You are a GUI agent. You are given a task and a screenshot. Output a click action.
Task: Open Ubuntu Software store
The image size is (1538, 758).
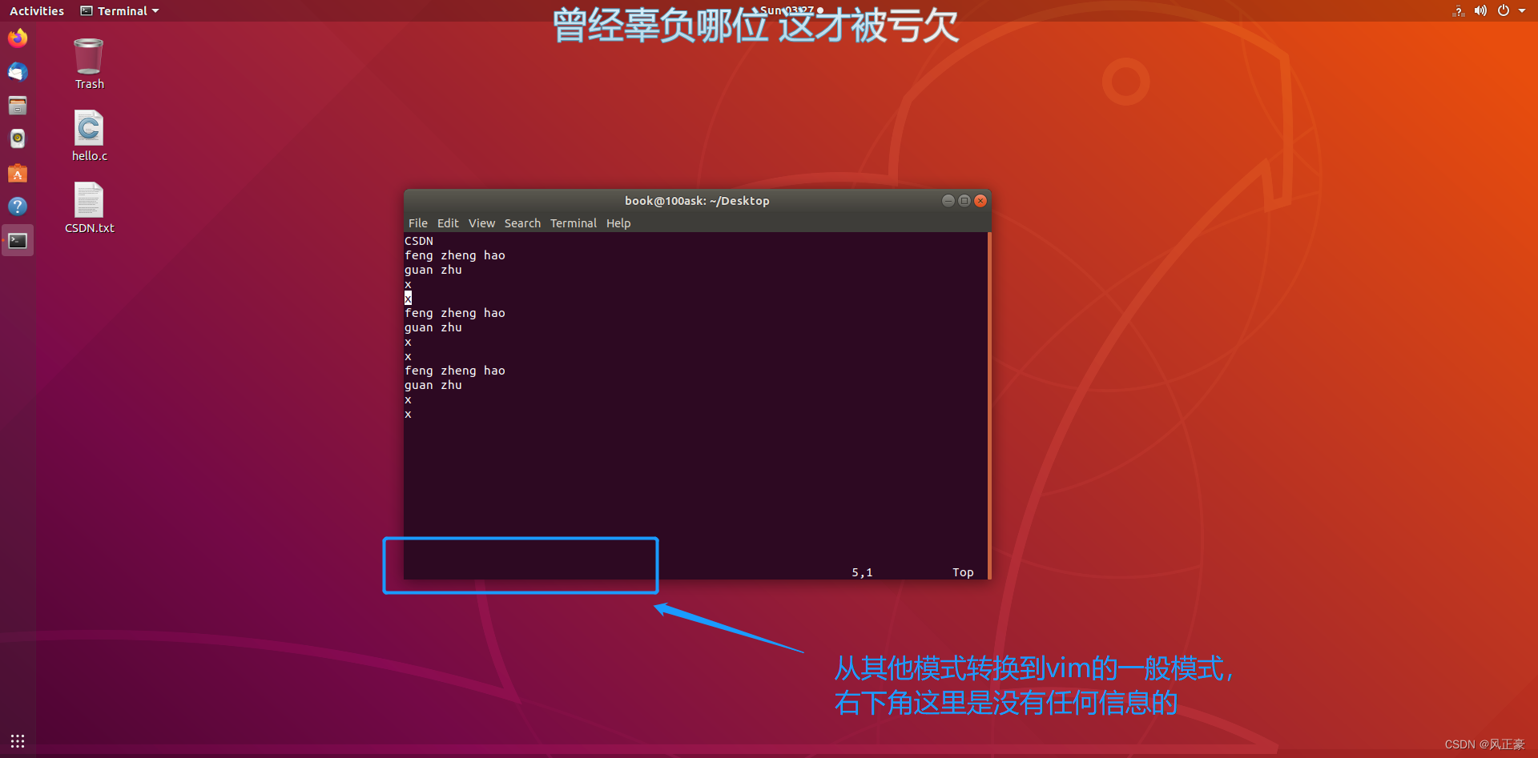click(17, 174)
